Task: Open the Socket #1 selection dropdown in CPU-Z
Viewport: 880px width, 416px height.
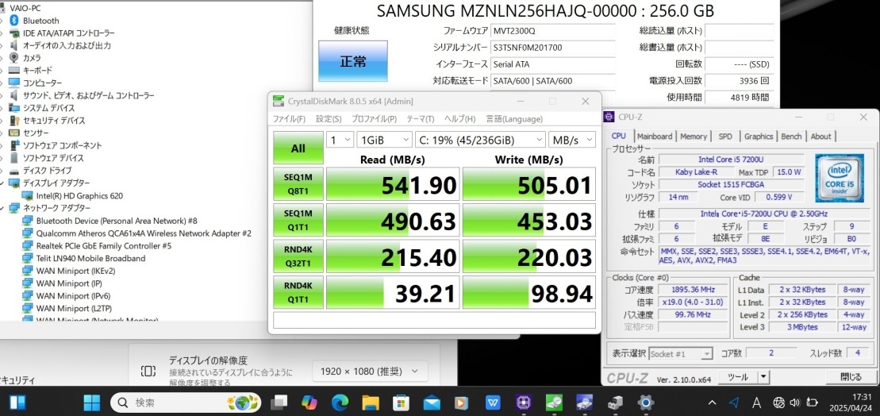Action: [x=681, y=354]
